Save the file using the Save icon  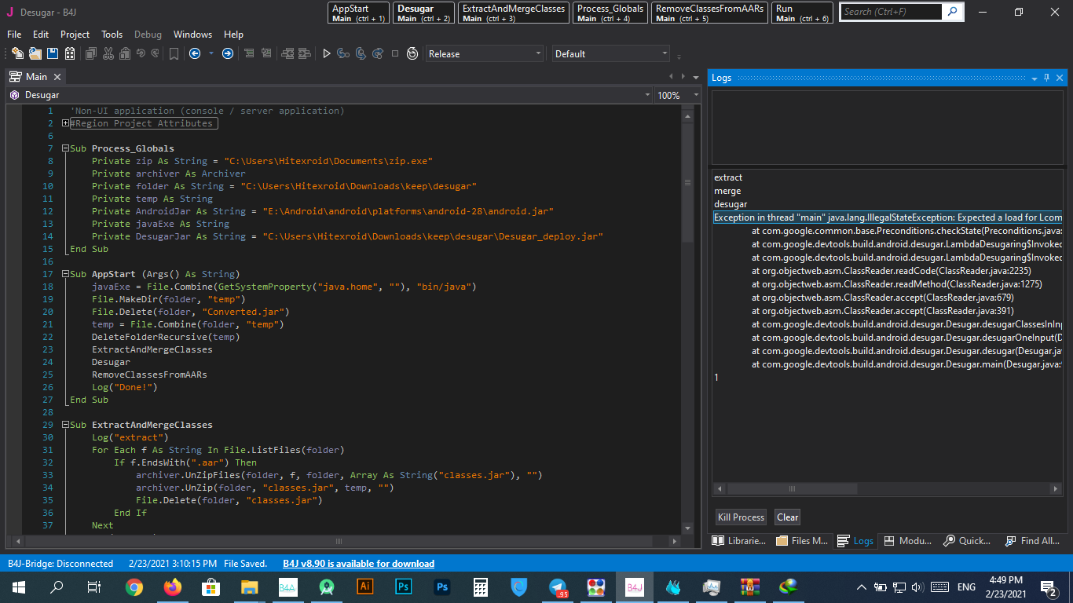[x=52, y=53]
